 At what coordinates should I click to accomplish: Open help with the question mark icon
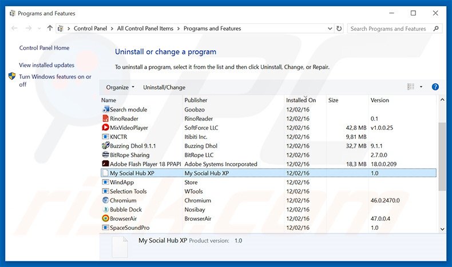435,87
